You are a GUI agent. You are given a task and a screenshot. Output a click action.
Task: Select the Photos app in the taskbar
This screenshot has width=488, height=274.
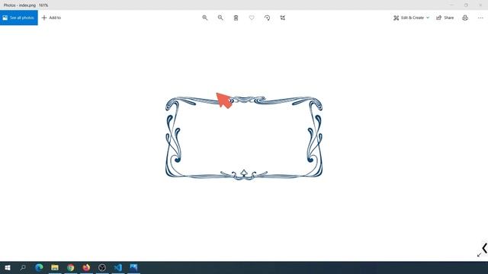click(x=133, y=267)
